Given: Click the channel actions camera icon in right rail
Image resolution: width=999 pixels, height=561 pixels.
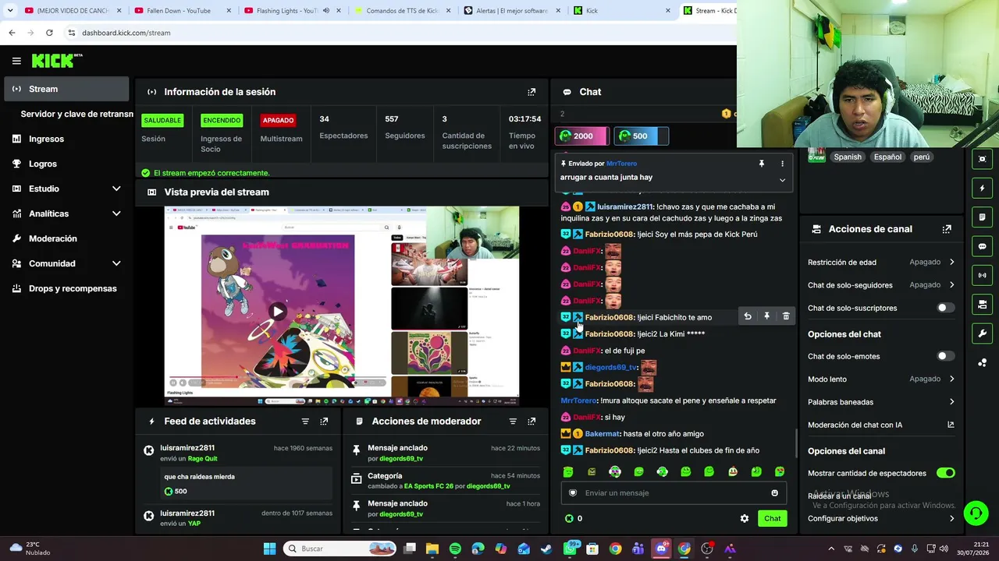Looking at the screenshot, I should (x=982, y=305).
